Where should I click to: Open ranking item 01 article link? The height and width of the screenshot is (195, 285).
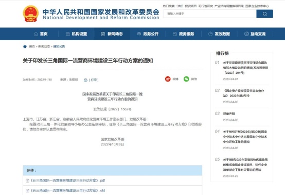coord(245,68)
